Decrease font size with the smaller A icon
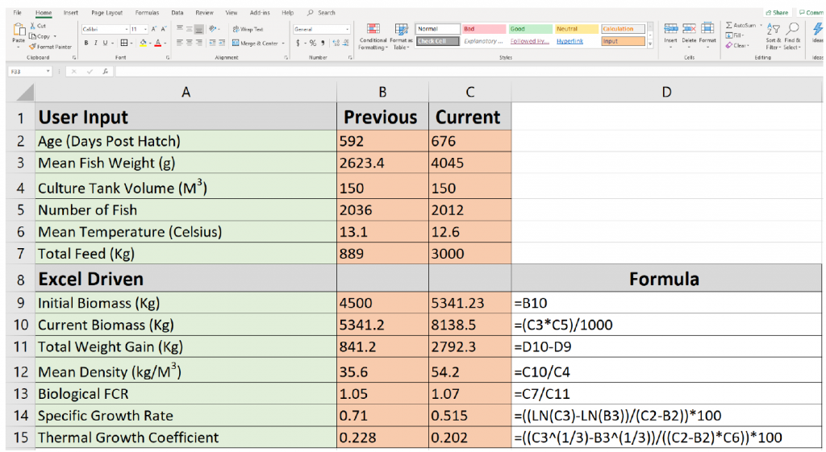 tap(163, 29)
